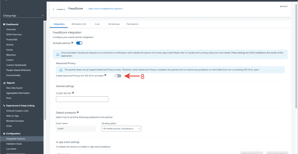This screenshot has height=154, width=298.
Task: Open the Permissions tab
Action: (132, 24)
